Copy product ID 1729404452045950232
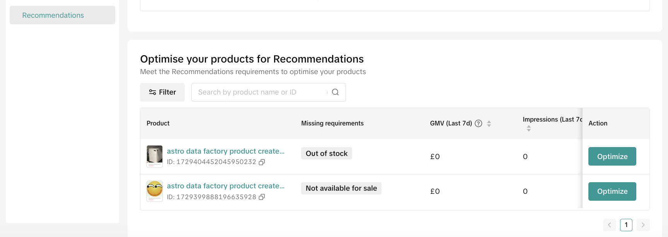 coord(262,162)
